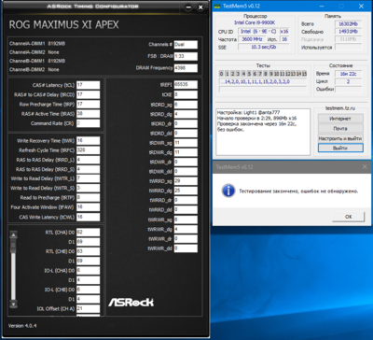
Task: Click the ASRock logo
Action: click(131, 302)
